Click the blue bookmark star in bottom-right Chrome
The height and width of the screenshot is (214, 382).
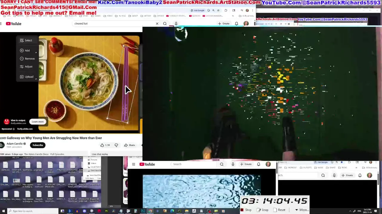point(341,162)
